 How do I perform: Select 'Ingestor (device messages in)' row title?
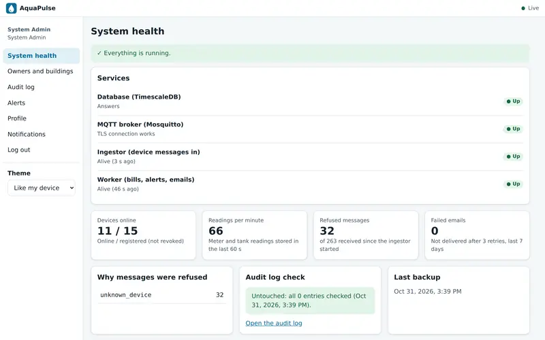click(x=149, y=152)
